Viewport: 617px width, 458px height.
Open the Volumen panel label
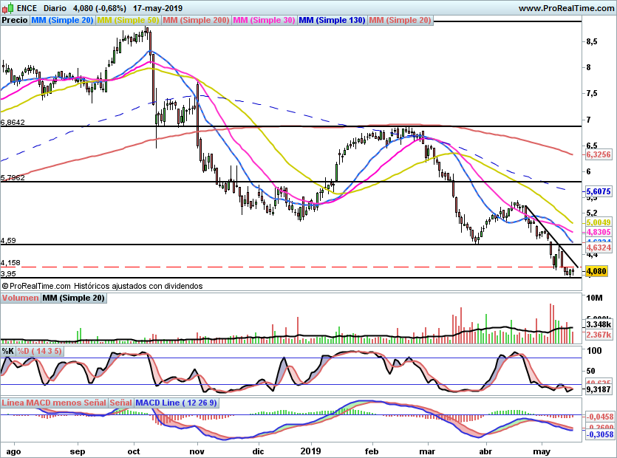(x=20, y=298)
